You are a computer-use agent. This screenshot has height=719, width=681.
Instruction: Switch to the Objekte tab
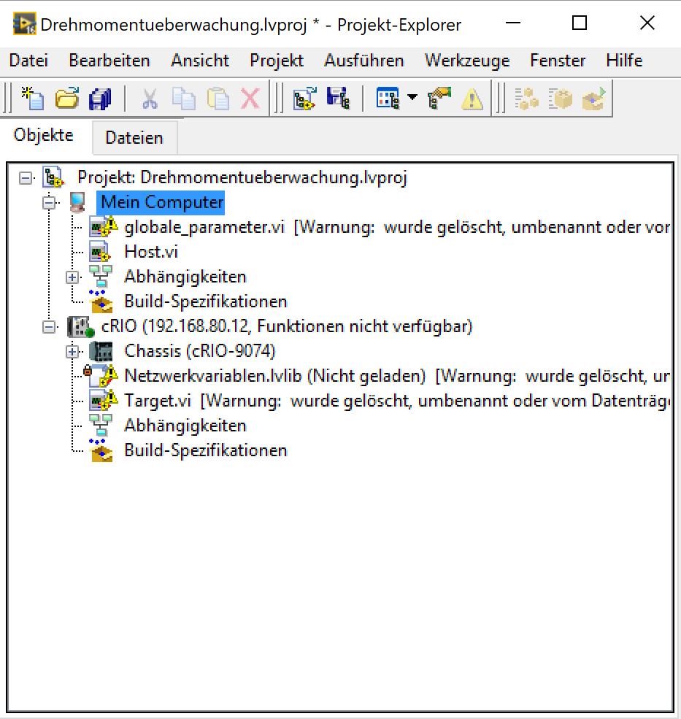[44, 135]
